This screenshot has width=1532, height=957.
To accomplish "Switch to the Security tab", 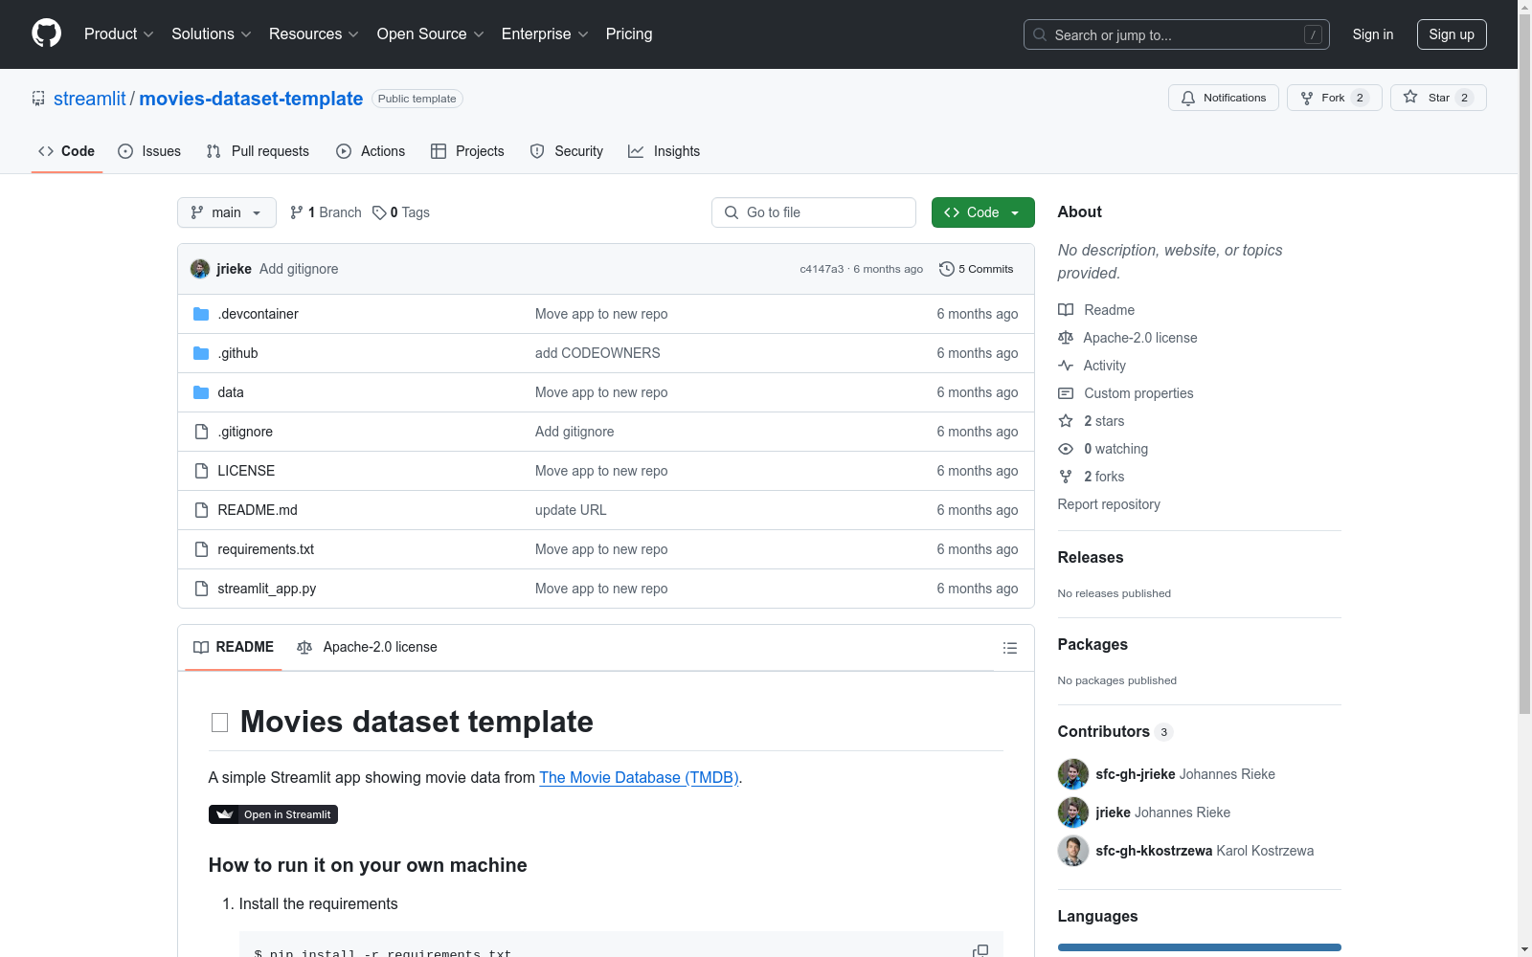I will tap(567, 151).
